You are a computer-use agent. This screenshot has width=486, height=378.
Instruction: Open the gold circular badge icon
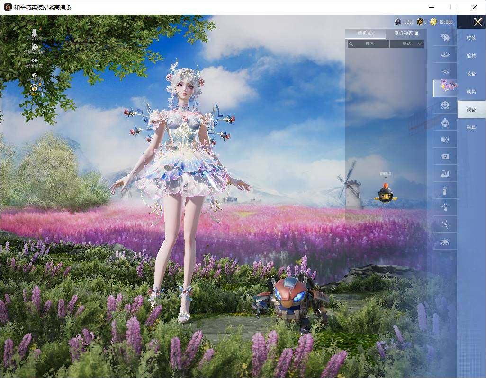34,89
